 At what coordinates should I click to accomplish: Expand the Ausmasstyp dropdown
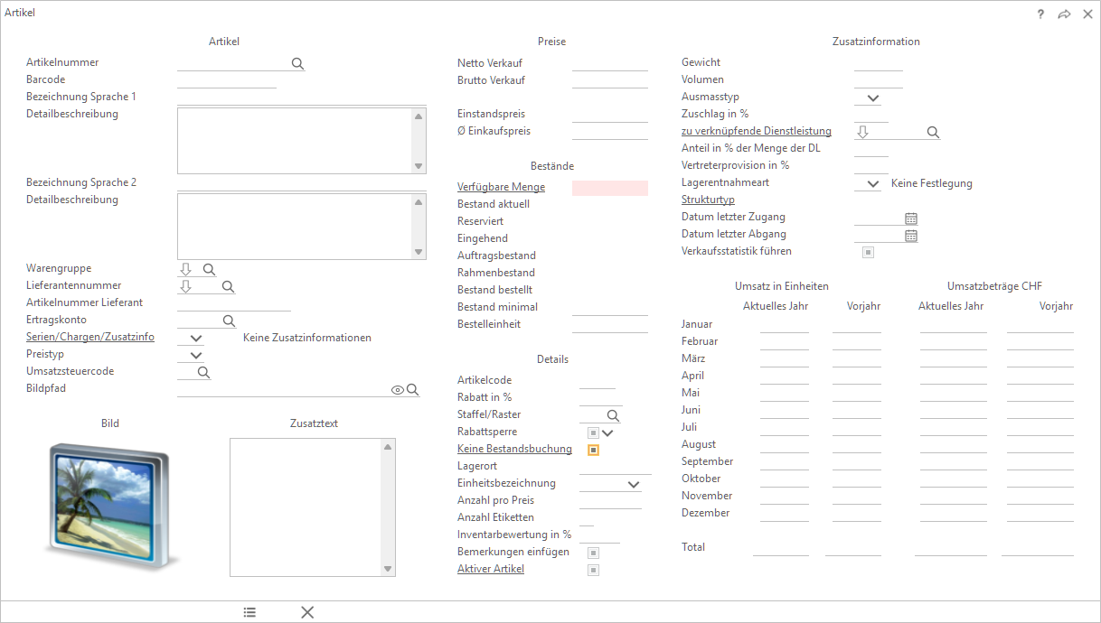872,98
